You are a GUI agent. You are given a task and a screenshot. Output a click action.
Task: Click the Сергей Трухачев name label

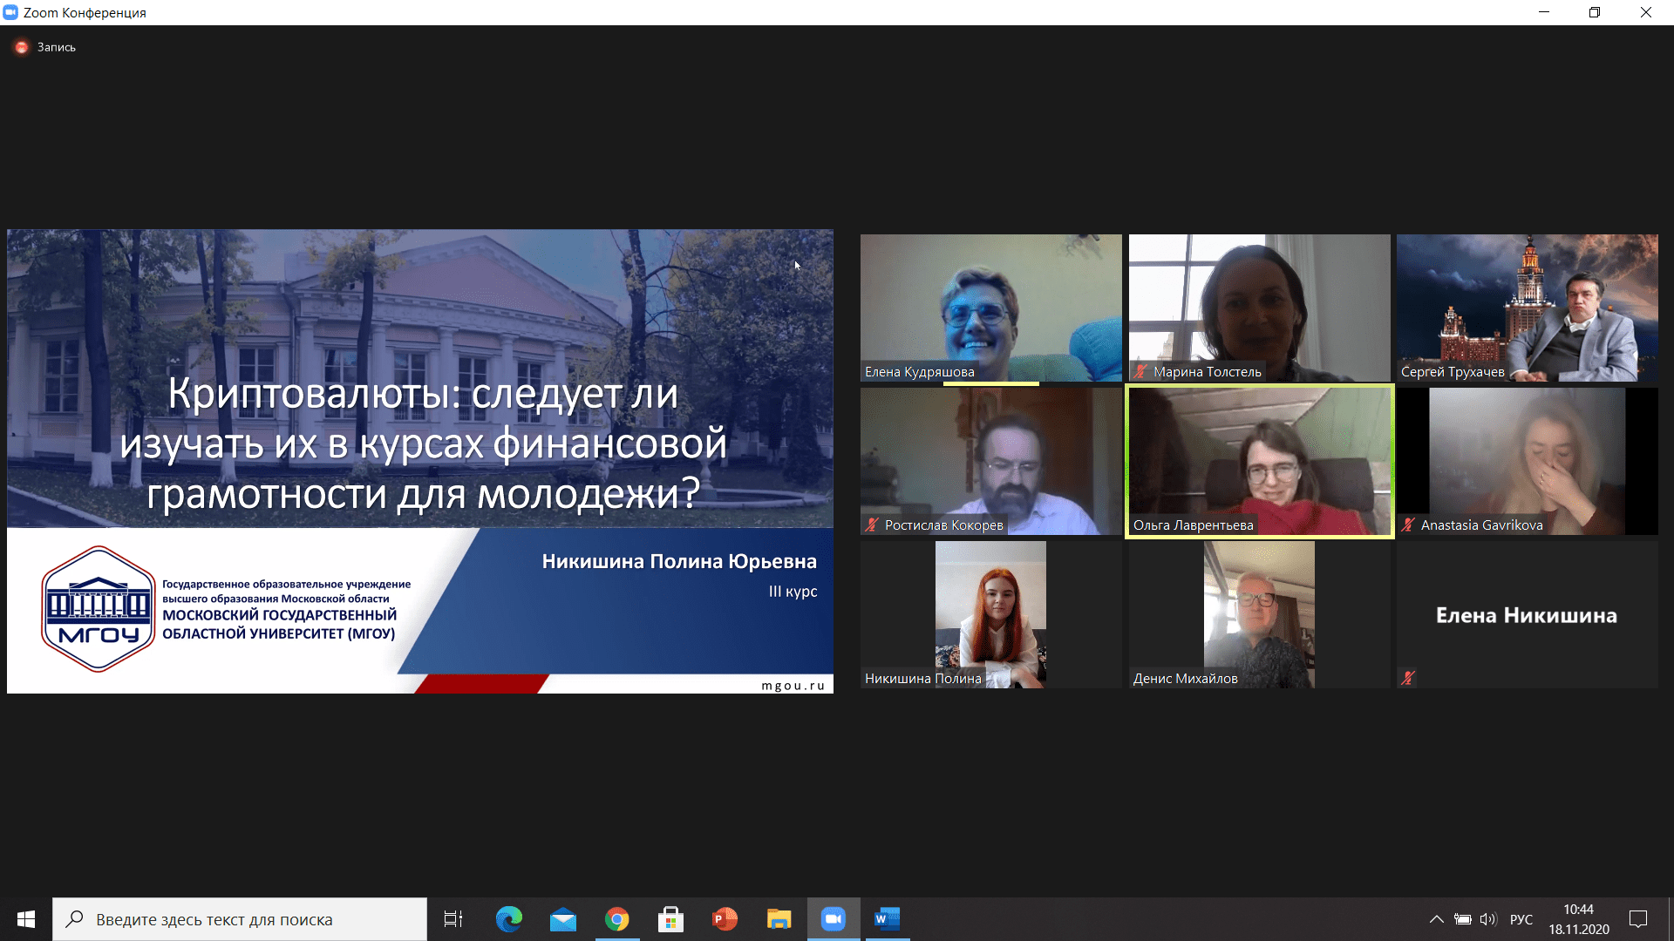(1453, 371)
